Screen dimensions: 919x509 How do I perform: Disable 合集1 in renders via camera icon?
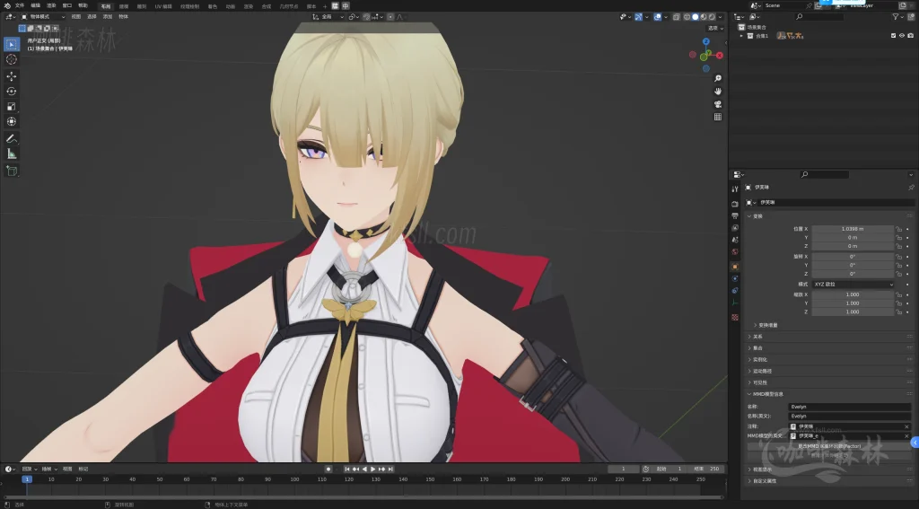coord(910,36)
